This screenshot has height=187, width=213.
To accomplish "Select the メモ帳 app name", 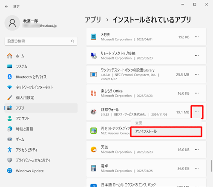I will coord(105,34).
